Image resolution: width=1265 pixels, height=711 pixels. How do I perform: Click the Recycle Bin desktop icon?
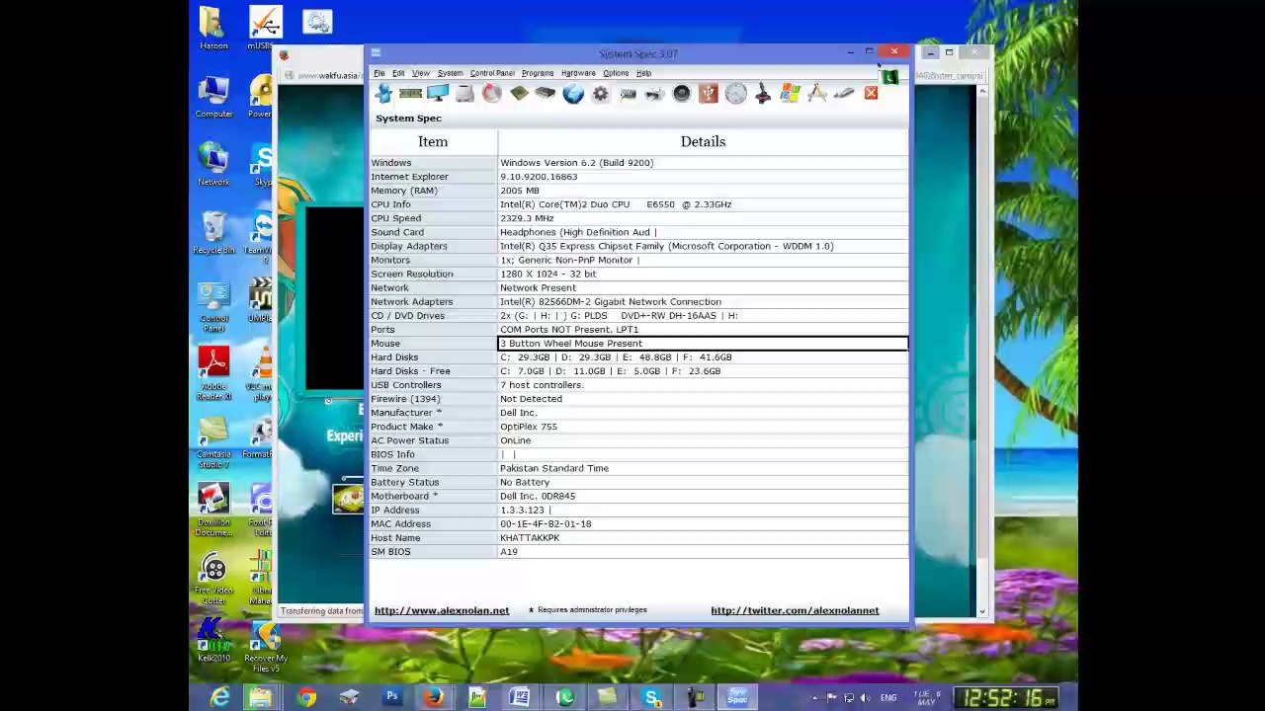pos(213,233)
